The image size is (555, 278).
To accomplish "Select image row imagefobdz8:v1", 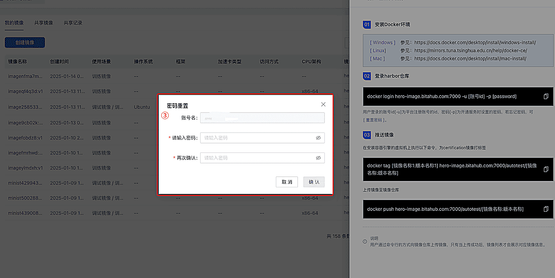I will pyautogui.click(x=175, y=138).
